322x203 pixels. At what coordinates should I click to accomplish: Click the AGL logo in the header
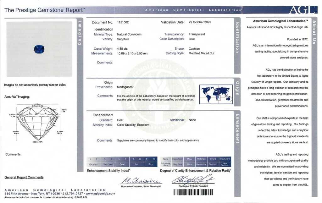point(303,10)
